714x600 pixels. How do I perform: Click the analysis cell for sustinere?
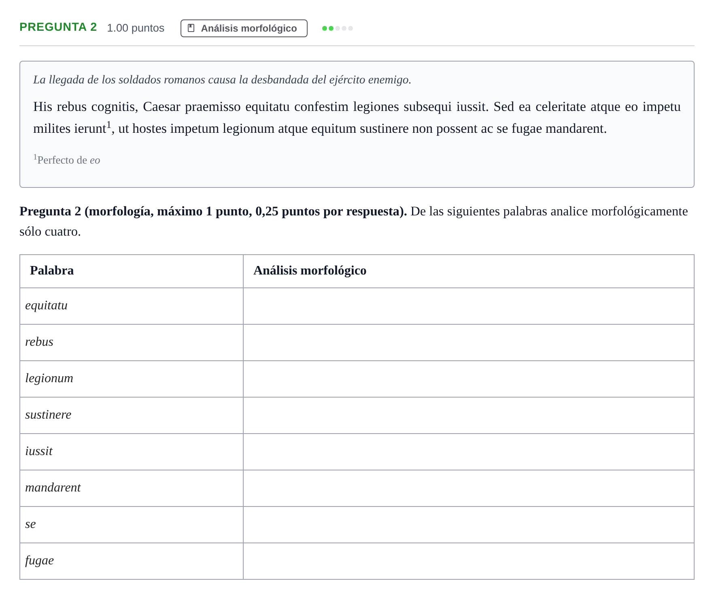pyautogui.click(x=469, y=415)
